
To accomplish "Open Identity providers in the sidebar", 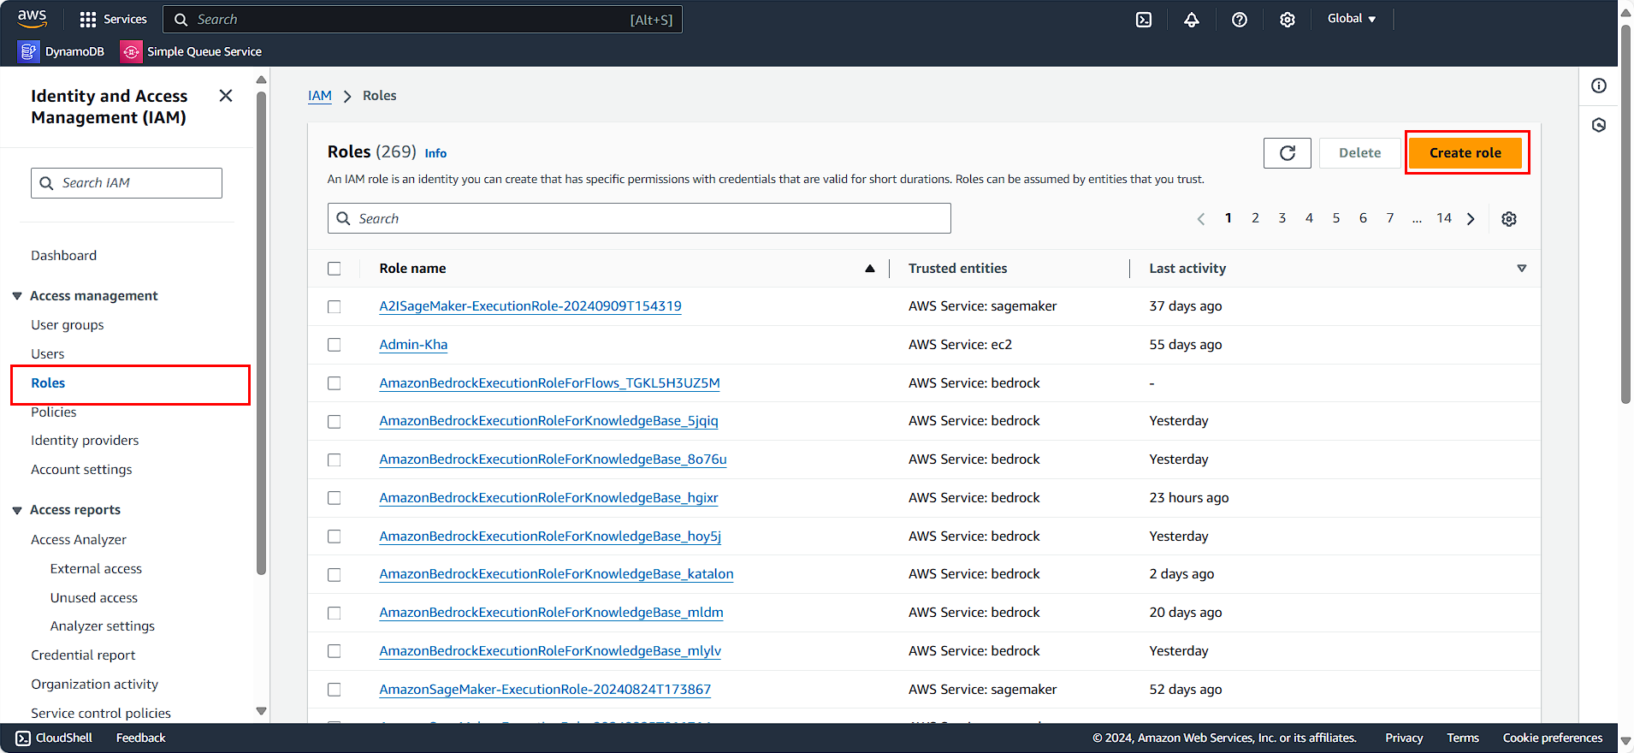I will click(x=85, y=441).
